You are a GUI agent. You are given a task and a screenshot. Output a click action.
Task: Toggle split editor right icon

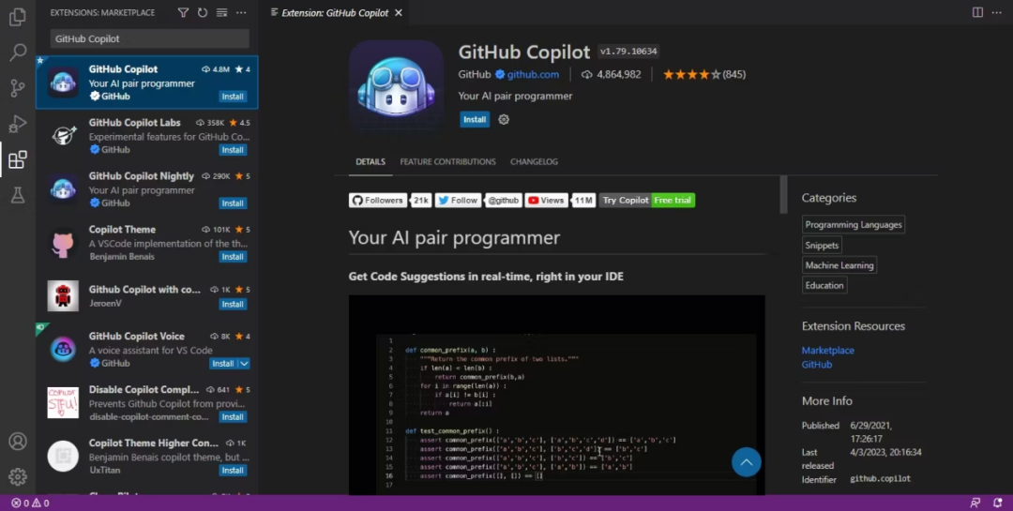point(977,12)
